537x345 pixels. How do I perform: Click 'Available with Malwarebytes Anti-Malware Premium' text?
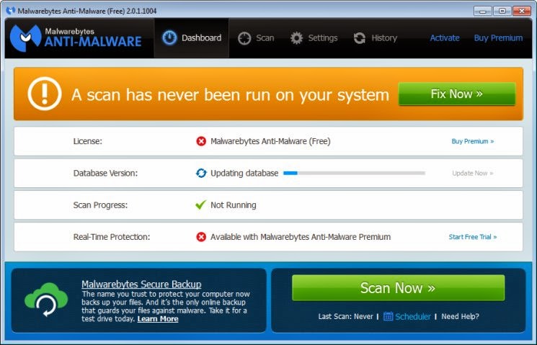pyautogui.click(x=301, y=237)
